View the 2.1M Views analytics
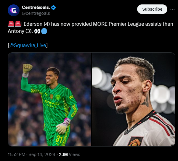The width and height of the screenshot is (178, 161). [x=69, y=154]
